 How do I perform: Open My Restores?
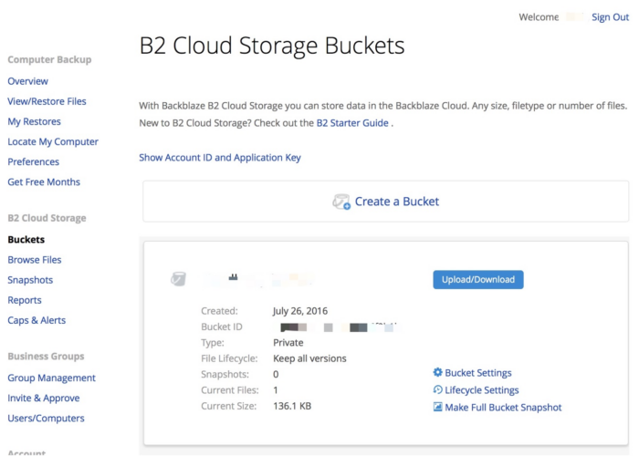click(x=35, y=121)
